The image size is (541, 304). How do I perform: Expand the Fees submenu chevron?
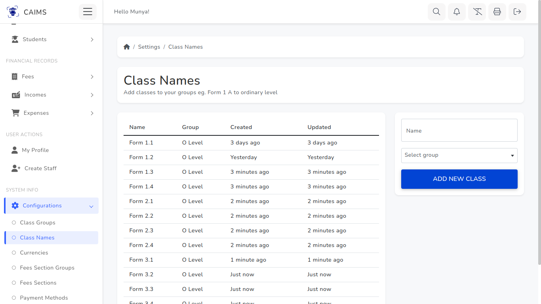point(92,77)
